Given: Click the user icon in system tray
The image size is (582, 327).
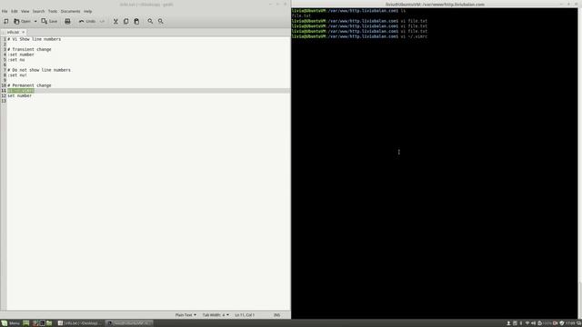Looking at the screenshot, I should click(508, 323).
